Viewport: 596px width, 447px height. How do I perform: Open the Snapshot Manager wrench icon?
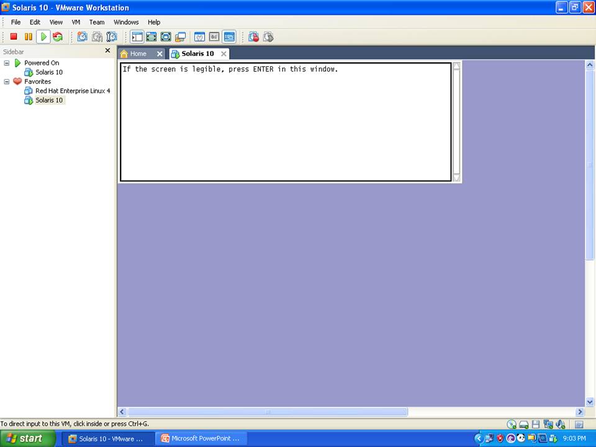click(111, 37)
